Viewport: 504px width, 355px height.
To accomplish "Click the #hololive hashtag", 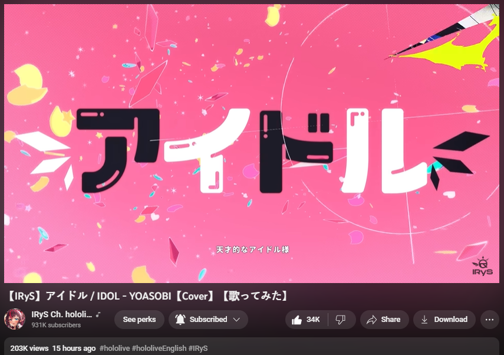I will tap(115, 349).
